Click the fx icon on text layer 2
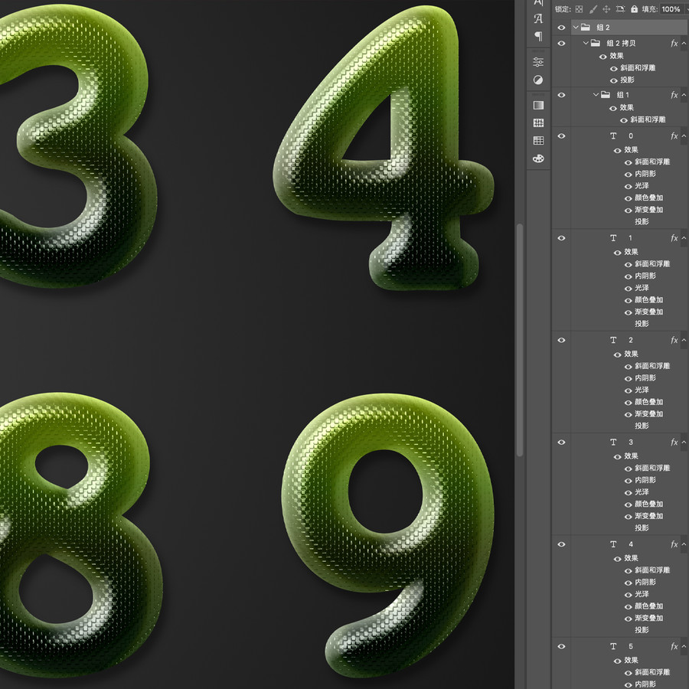This screenshot has height=689, width=689. pos(674,340)
